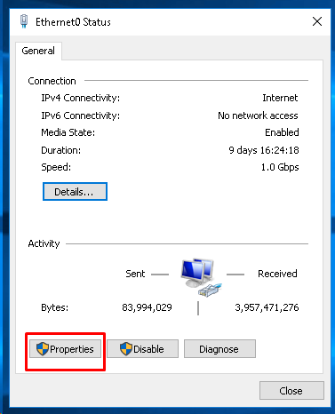The height and width of the screenshot is (414, 335).
Task: Click the network computers activity icon
Action: 201,277
